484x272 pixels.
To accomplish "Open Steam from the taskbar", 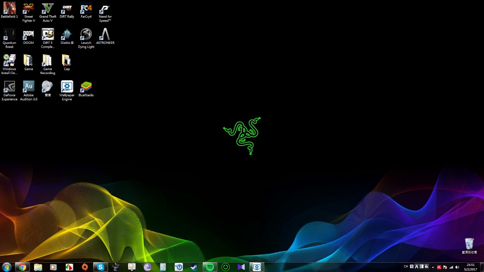I will click(194, 267).
